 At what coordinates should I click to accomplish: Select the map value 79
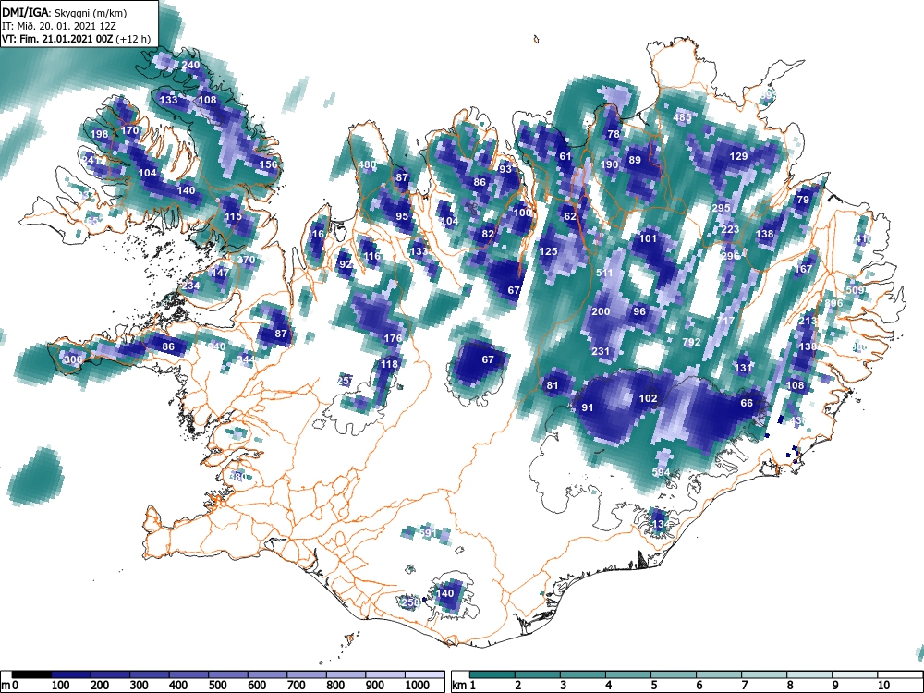(x=803, y=200)
